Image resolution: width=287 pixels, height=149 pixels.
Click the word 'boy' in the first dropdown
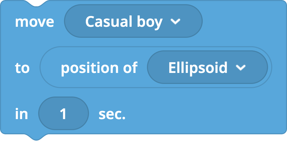(x=150, y=23)
